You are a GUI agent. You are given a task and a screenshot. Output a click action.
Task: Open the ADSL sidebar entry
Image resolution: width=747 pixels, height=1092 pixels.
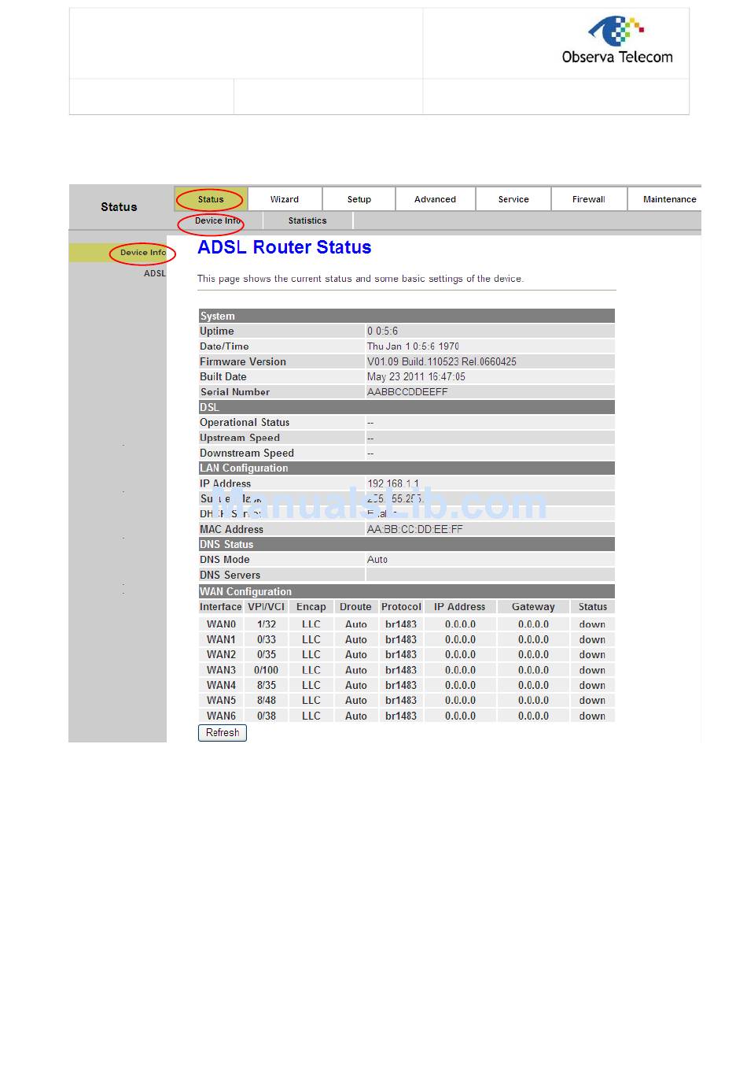pyautogui.click(x=155, y=273)
